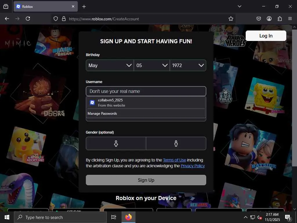Open the notification center icon
This screenshot has height=223, width=297.
click(x=287, y=217)
